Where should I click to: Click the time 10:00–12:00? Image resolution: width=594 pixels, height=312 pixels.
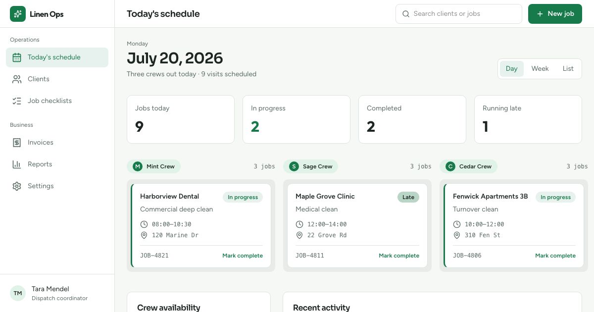[485, 224]
